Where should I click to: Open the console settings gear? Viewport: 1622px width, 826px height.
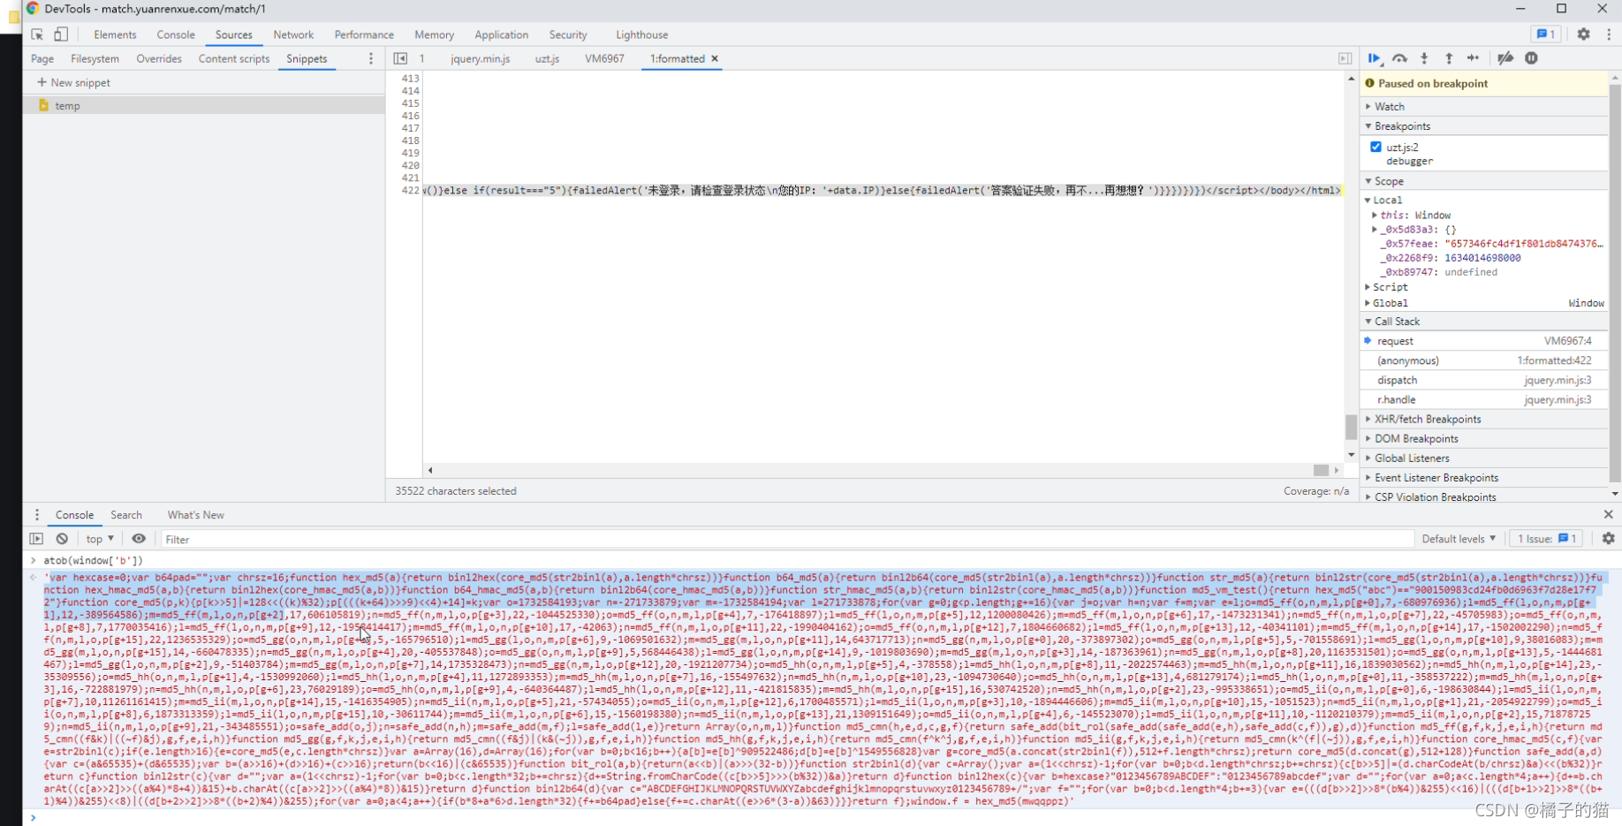[1608, 539]
